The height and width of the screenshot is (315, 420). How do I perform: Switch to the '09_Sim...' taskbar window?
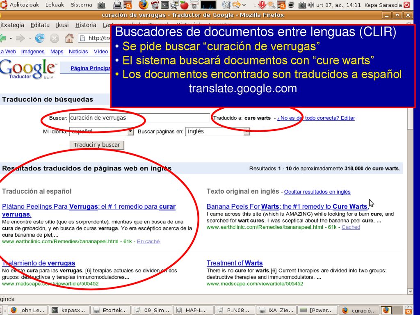click(x=152, y=310)
